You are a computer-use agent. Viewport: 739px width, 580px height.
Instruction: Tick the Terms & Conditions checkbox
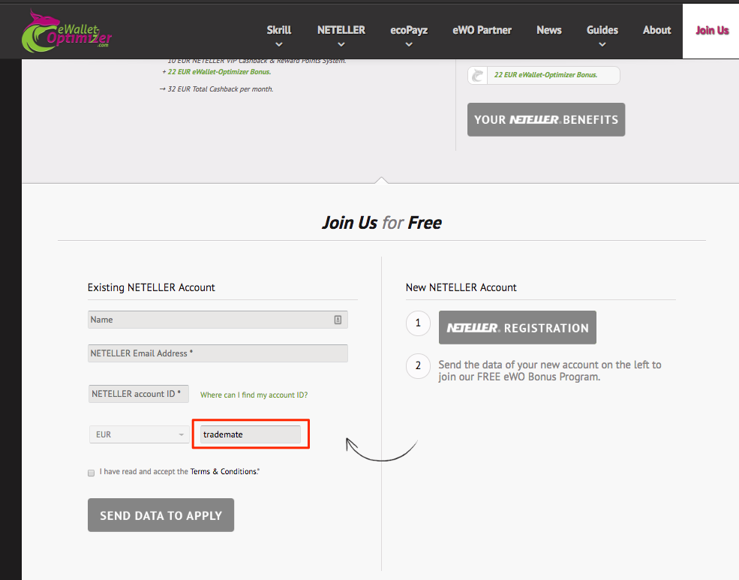(x=91, y=473)
